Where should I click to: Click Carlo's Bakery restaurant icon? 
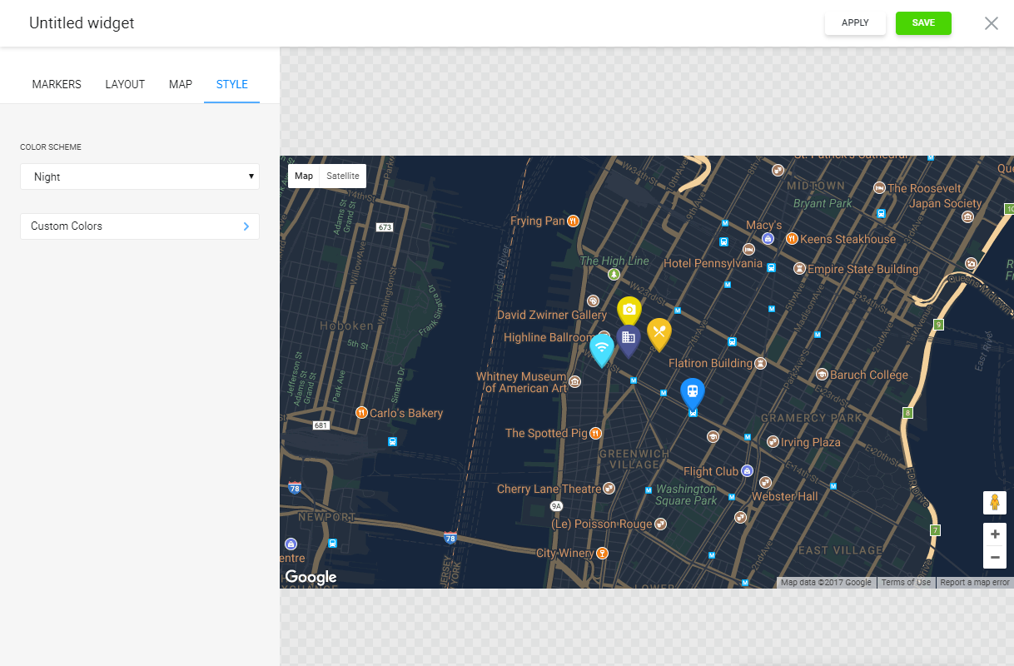click(361, 413)
